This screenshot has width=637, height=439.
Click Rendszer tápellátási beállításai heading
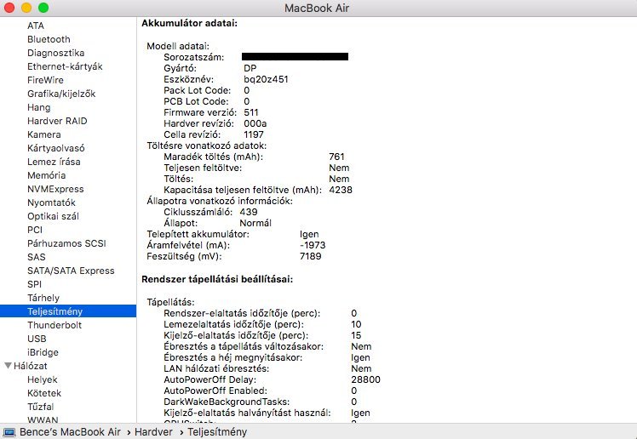217,279
